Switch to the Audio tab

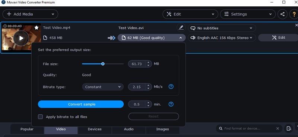coord(129,129)
